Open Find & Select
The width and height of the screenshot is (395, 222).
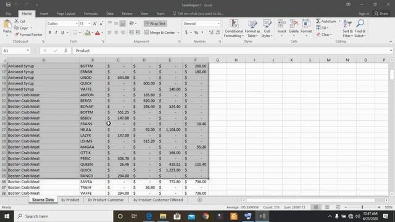click(360, 28)
